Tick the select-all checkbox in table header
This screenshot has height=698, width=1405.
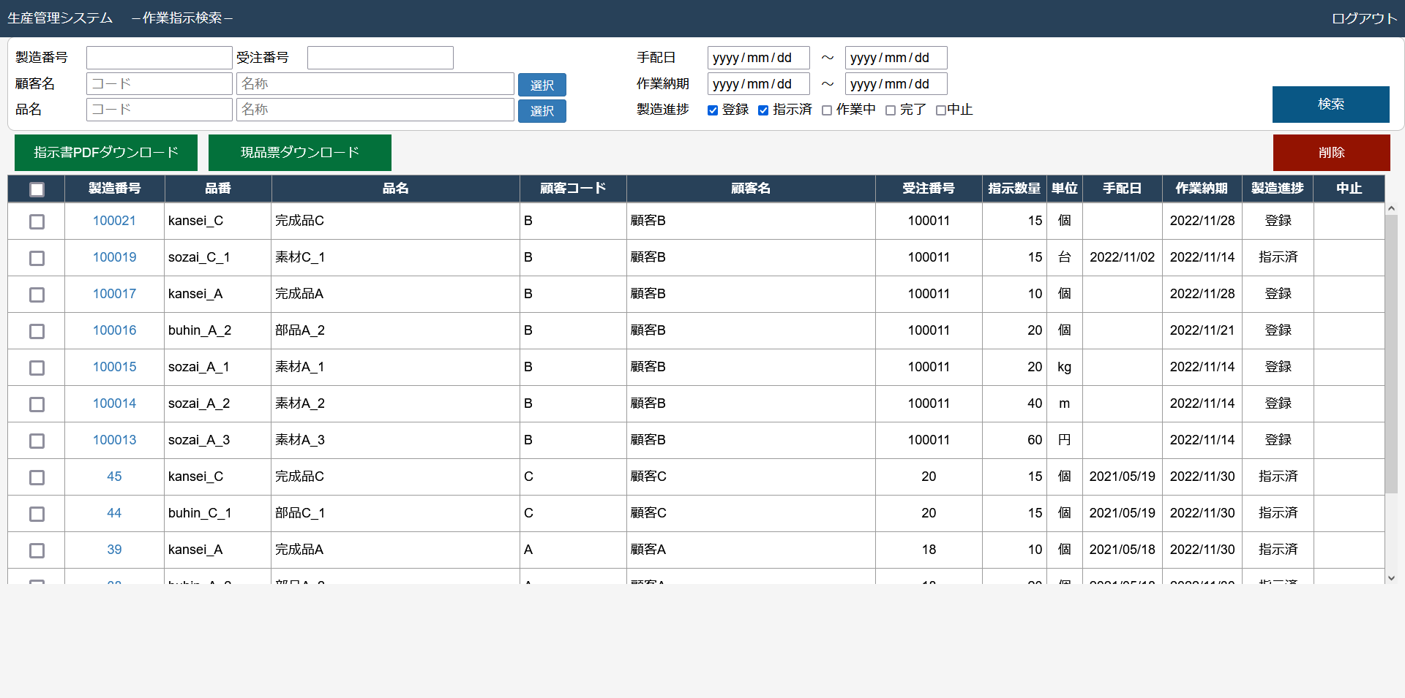(x=37, y=189)
